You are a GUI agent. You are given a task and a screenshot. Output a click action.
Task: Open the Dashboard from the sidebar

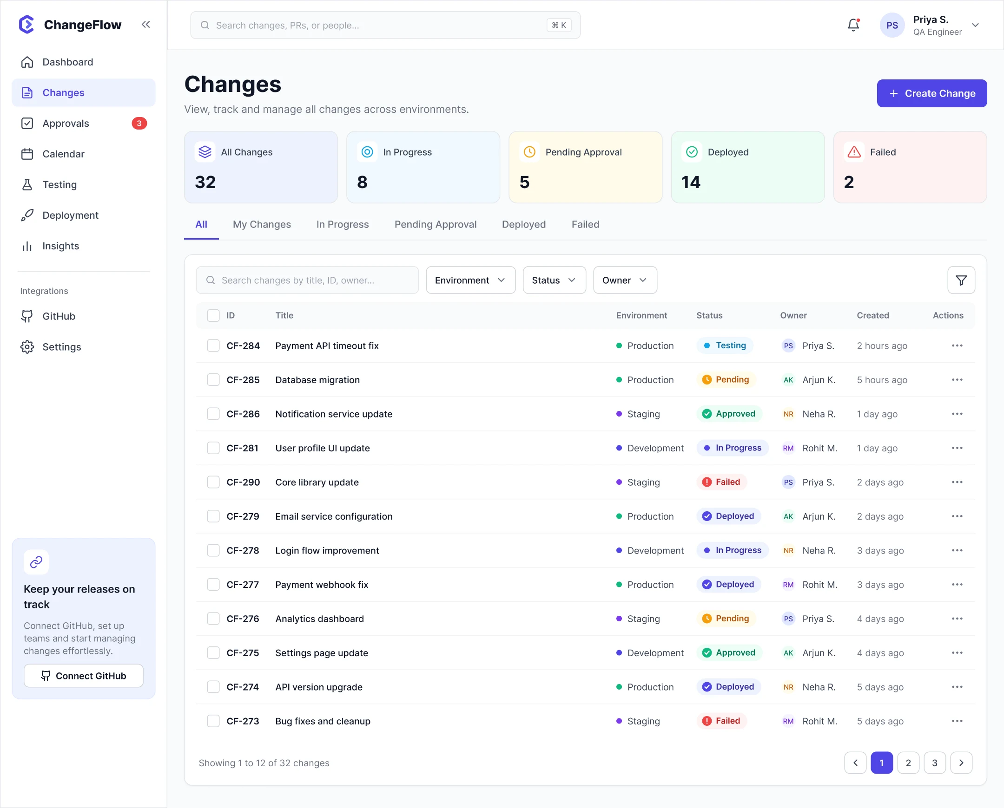[83, 62]
